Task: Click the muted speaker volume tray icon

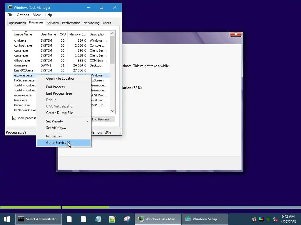Action: [275, 219]
